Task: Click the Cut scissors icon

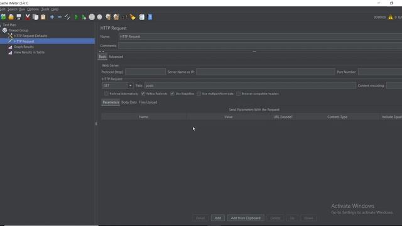Action: [28, 17]
